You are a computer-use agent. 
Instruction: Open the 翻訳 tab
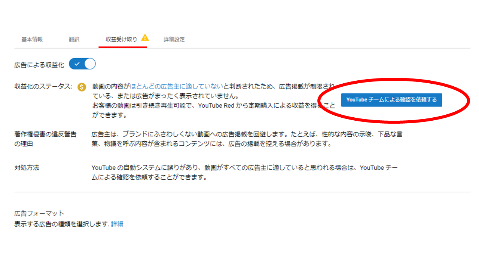click(74, 38)
